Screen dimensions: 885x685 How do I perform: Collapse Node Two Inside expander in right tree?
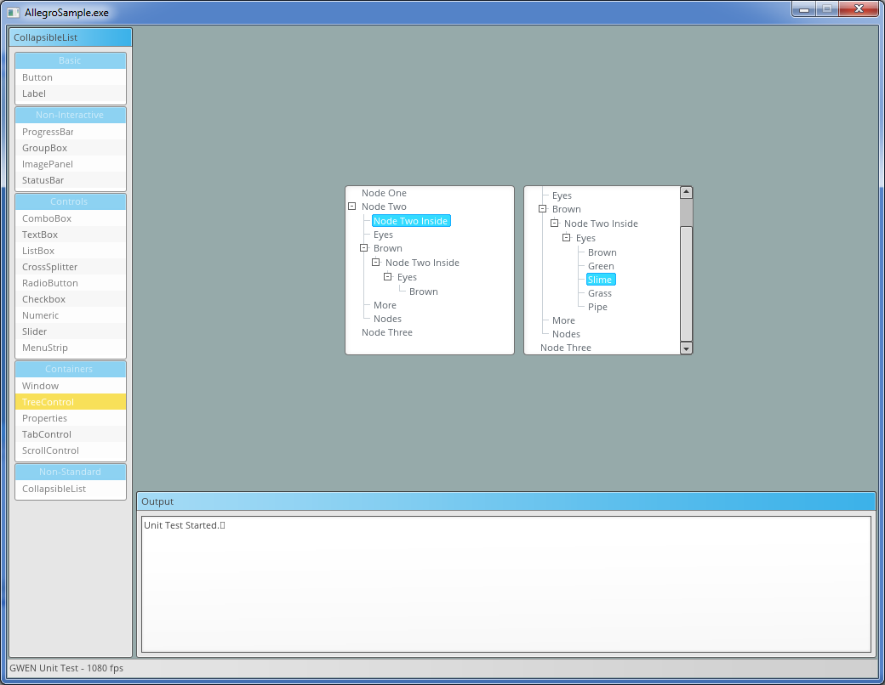(x=554, y=224)
